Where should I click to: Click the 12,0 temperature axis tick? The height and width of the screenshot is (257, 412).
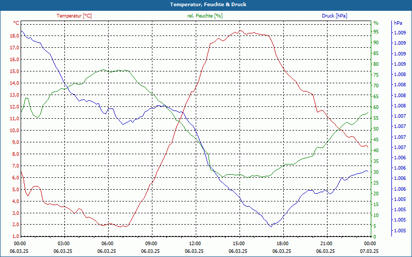(14, 107)
